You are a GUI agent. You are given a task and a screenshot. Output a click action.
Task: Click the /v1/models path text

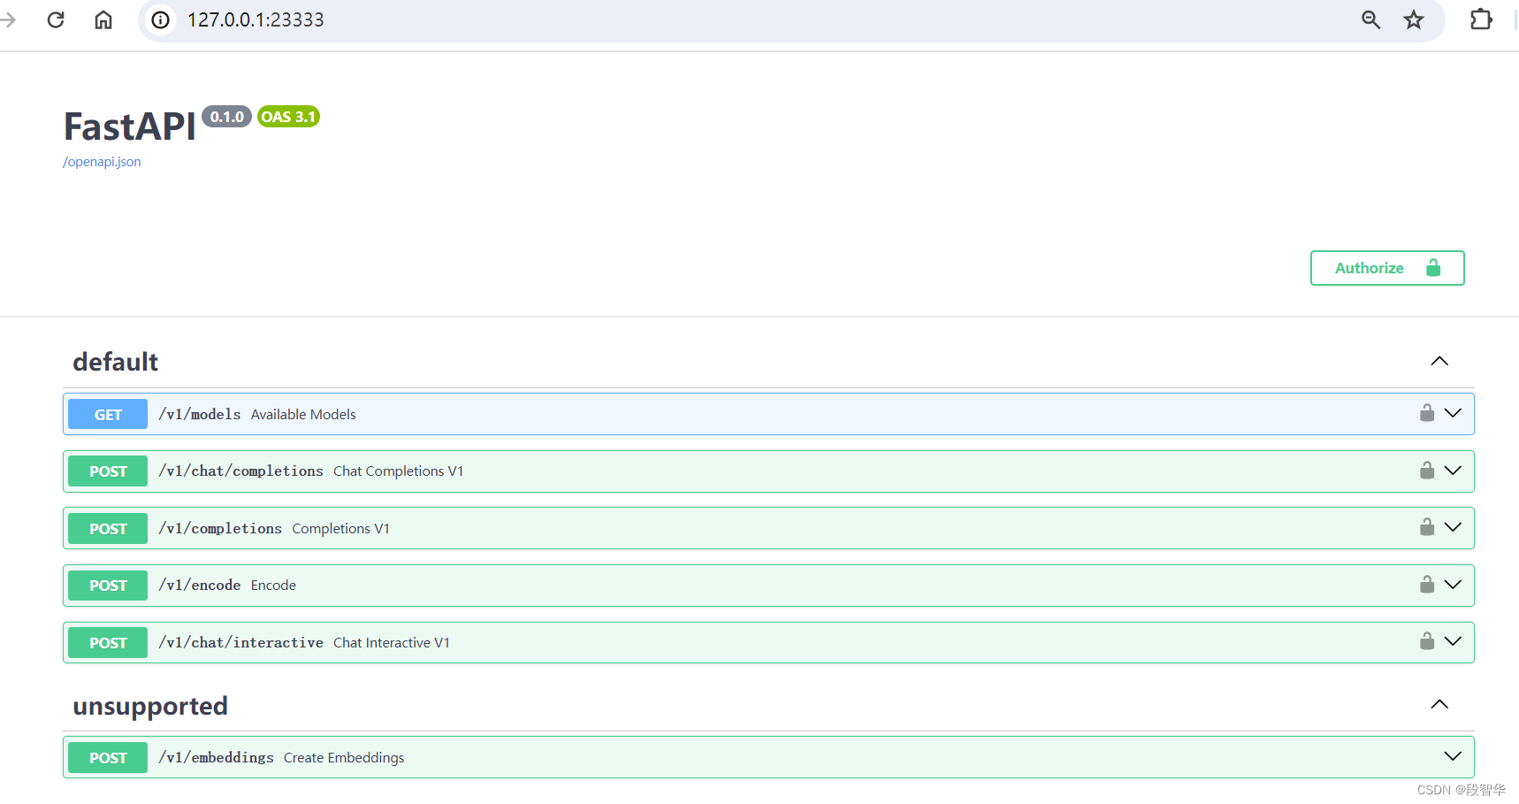click(200, 414)
